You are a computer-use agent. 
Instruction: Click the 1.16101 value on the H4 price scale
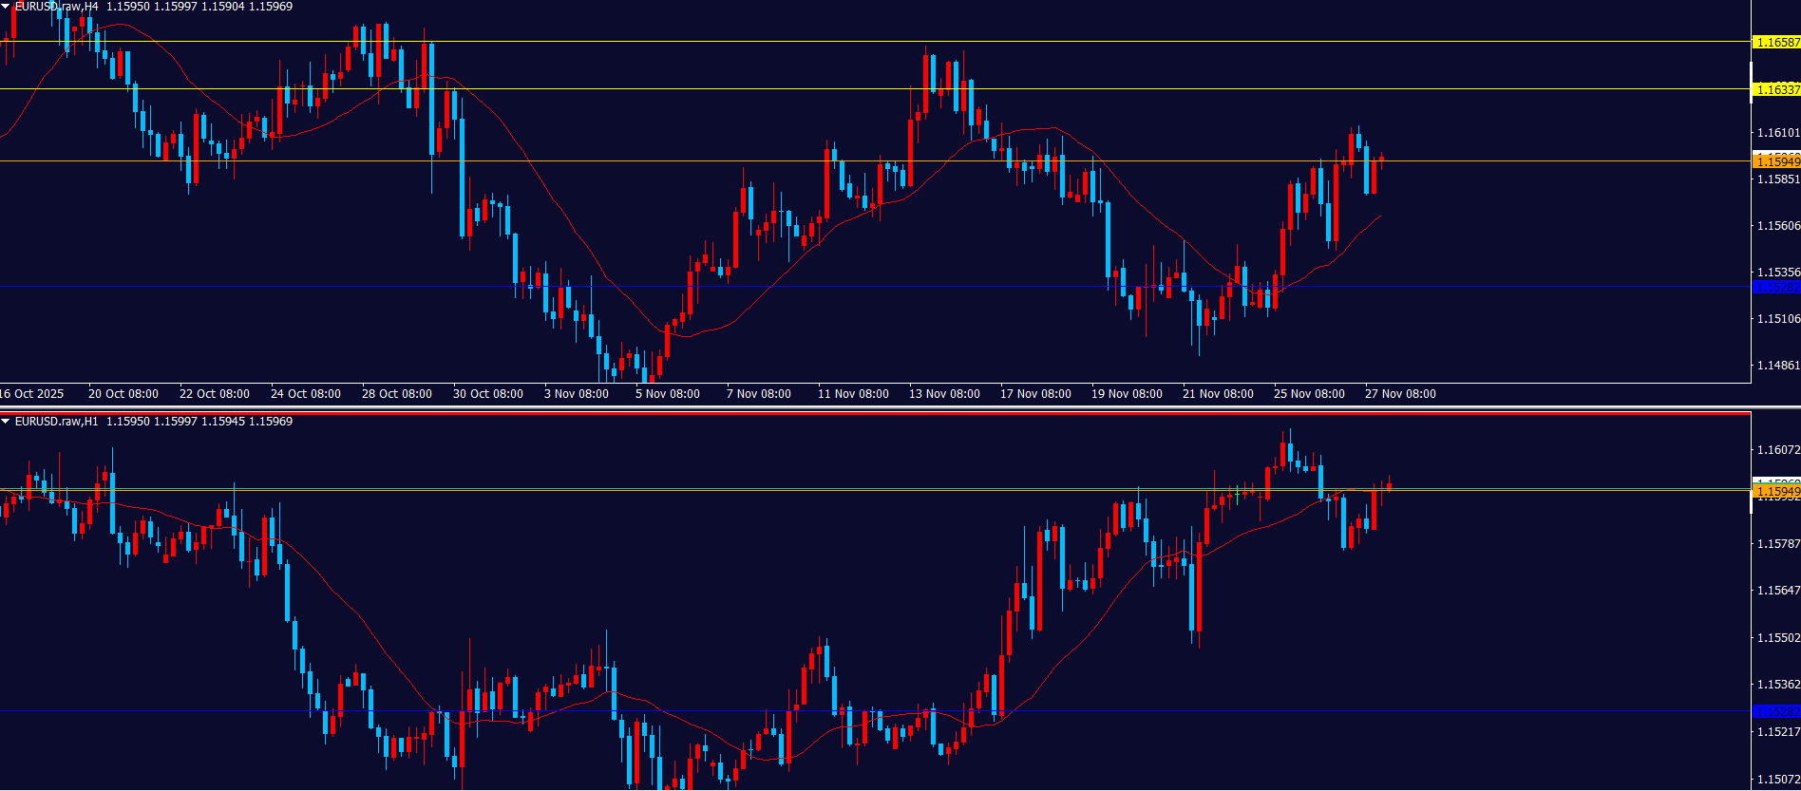click(1778, 133)
